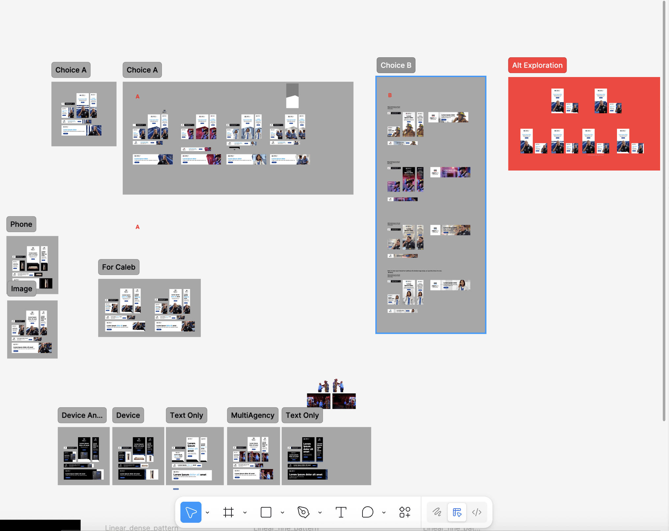Click the MultiAgency frame thumbnail
This screenshot has width=669, height=531.
click(x=253, y=456)
